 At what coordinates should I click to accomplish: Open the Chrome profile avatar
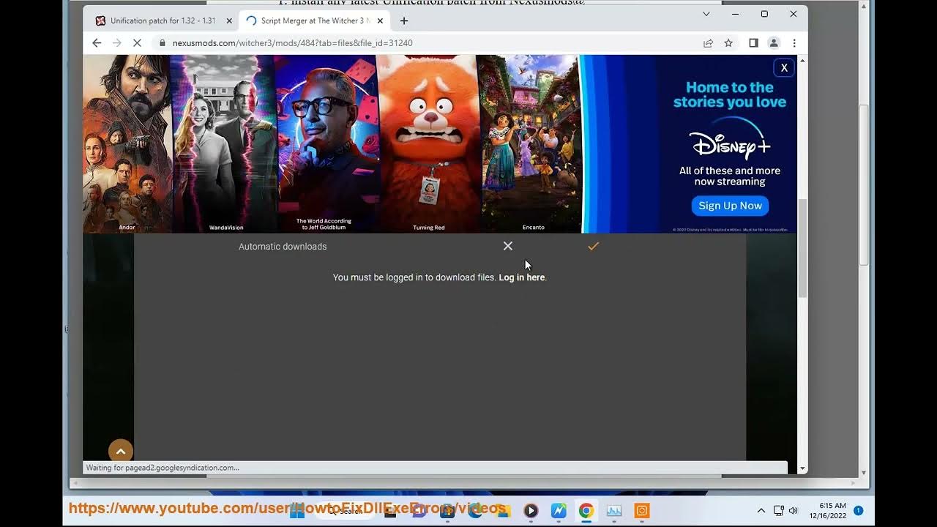tap(774, 43)
